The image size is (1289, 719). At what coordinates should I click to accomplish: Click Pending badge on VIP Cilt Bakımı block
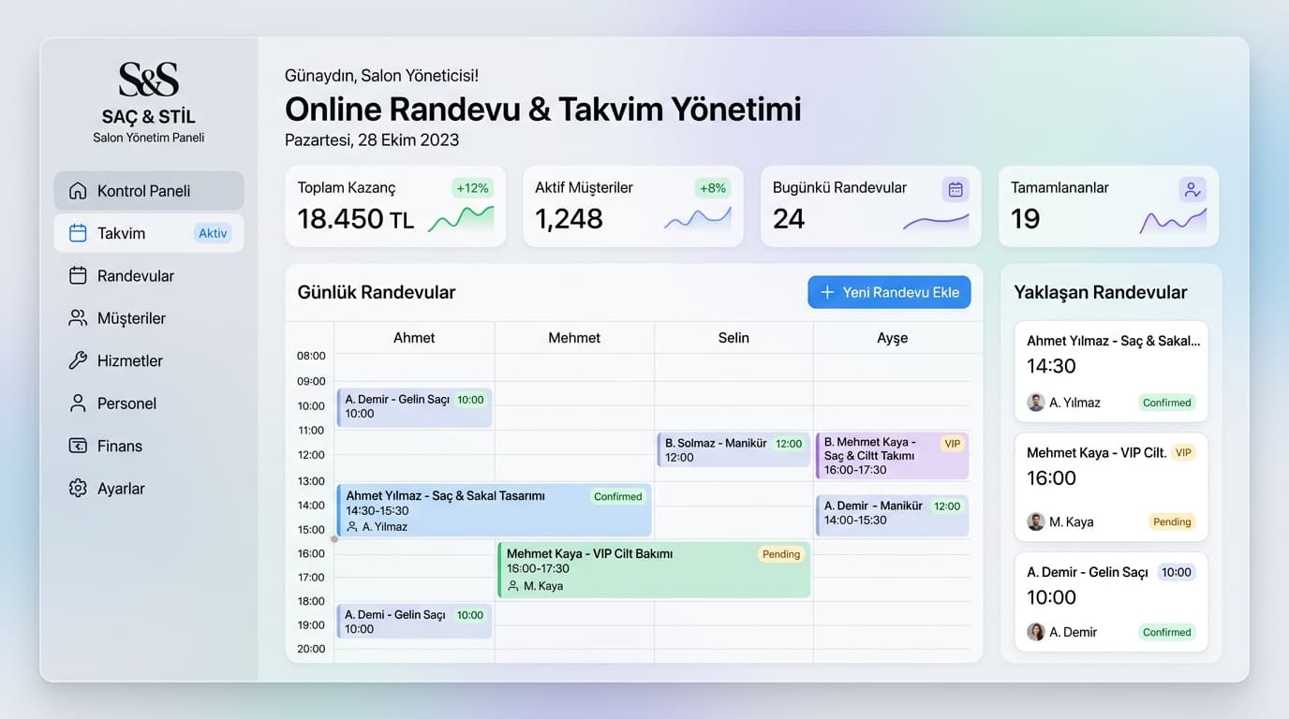(x=781, y=554)
